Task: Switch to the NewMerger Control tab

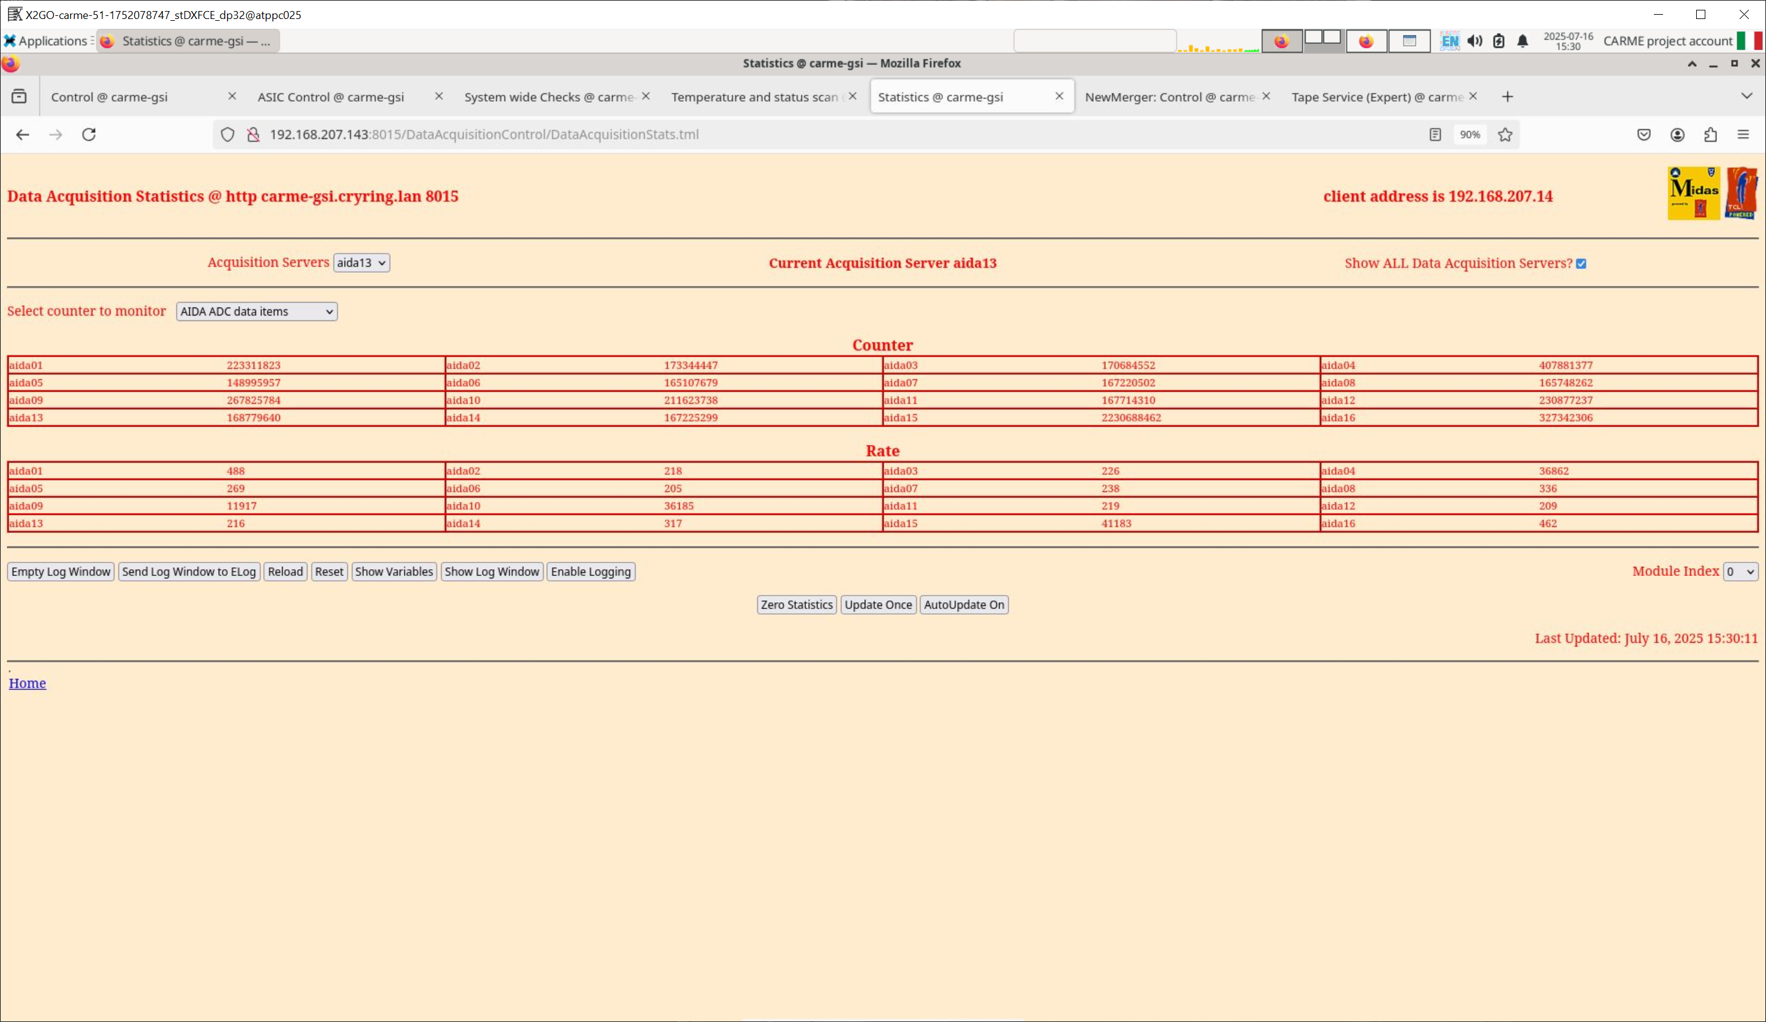Action: (1169, 97)
